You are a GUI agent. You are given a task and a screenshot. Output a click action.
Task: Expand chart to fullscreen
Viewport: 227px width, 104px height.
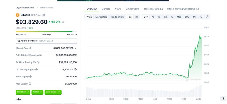coord(207,17)
